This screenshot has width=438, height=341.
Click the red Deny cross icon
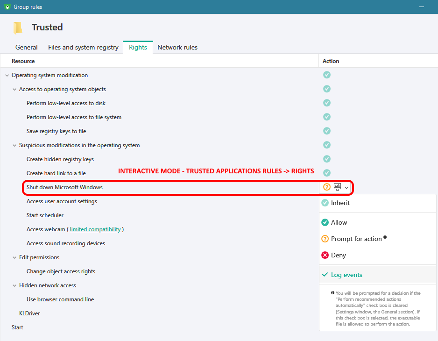[325, 255]
